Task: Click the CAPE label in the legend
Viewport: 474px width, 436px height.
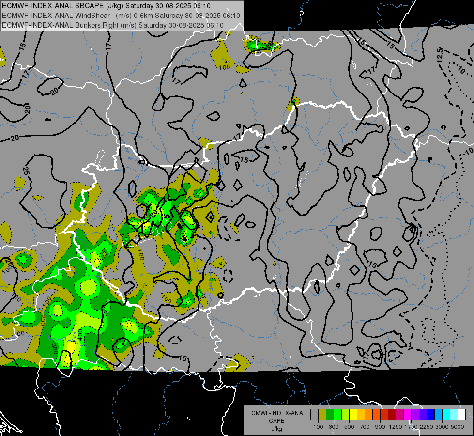Action: point(276,421)
